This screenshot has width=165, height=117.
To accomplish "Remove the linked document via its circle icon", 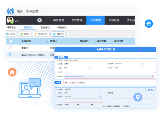I will pyautogui.click(x=152, y=76).
